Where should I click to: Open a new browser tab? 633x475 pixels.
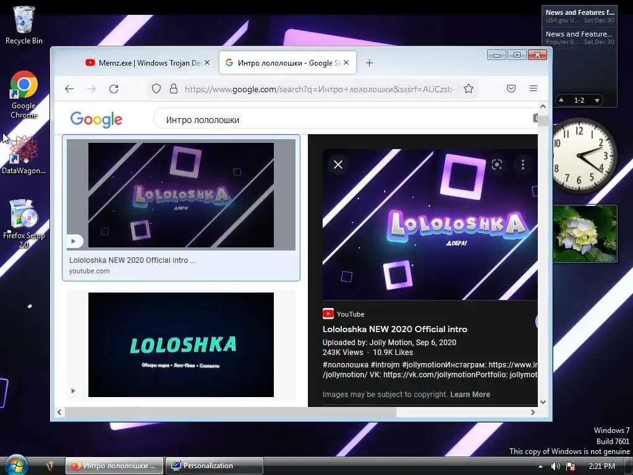coord(370,63)
